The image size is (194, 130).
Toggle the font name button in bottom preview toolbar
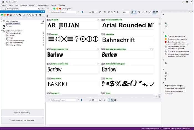pos(109,100)
